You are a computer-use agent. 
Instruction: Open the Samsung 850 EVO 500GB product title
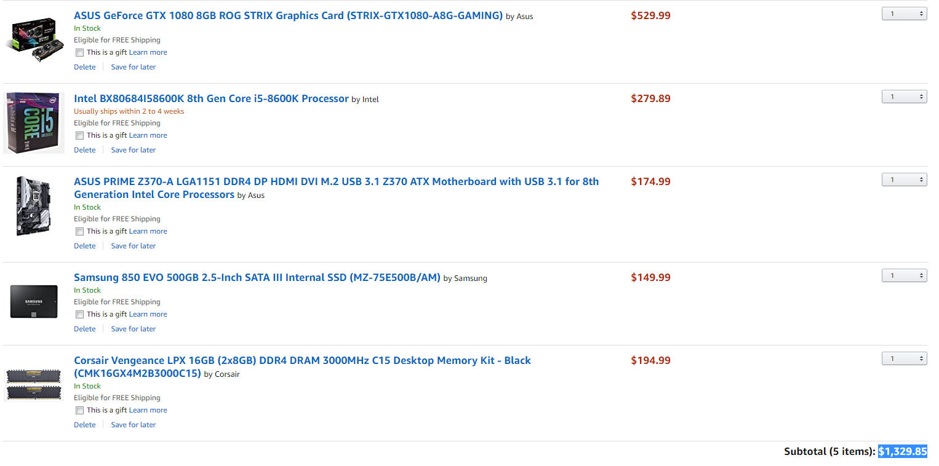coord(257,277)
